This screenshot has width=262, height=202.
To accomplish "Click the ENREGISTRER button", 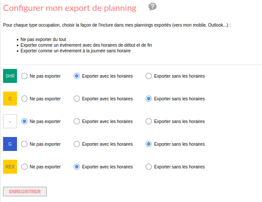I will click(x=25, y=192).
